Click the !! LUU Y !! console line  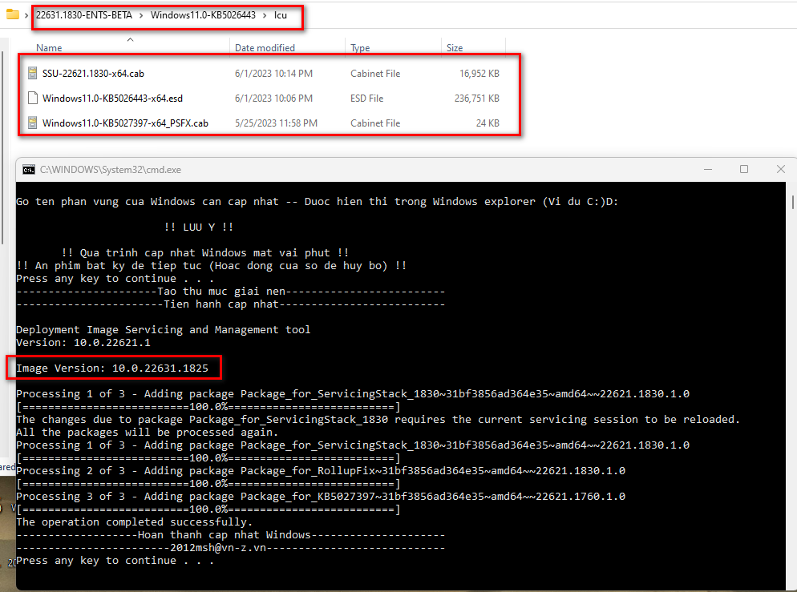click(198, 227)
